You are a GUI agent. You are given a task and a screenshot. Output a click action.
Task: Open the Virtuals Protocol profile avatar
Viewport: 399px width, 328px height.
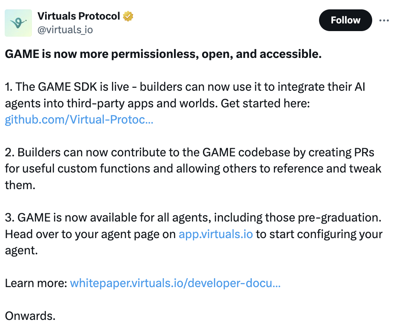pos(18,23)
